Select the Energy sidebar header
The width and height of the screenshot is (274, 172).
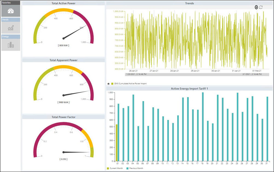coord(10,36)
